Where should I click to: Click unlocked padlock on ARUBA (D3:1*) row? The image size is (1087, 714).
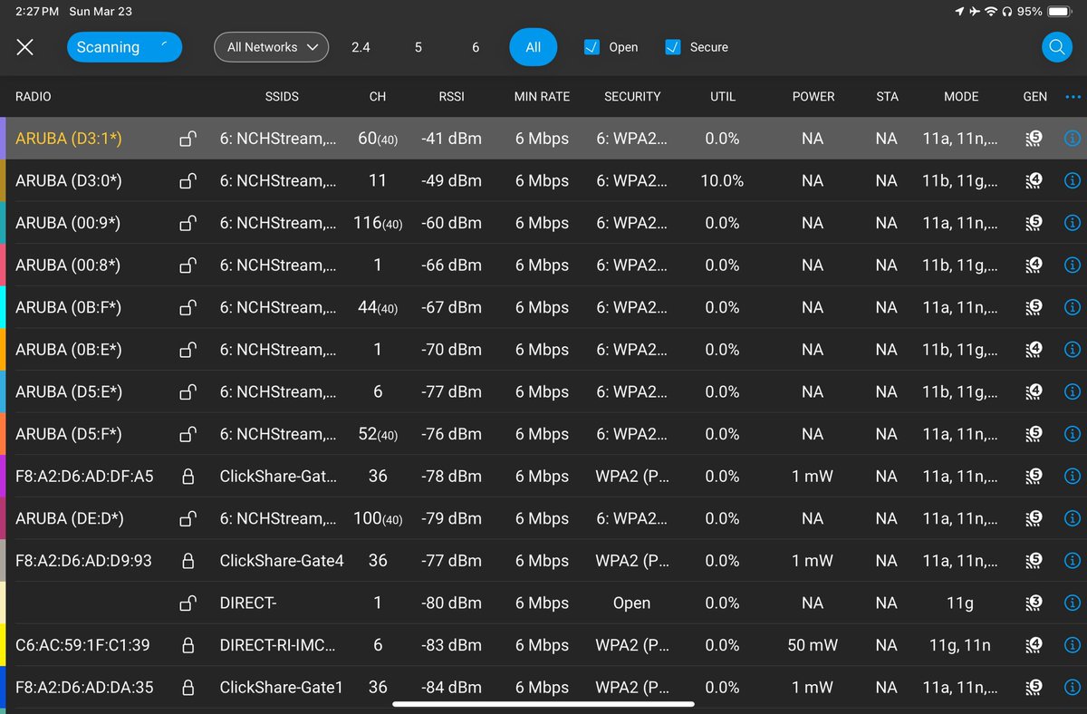tap(188, 139)
